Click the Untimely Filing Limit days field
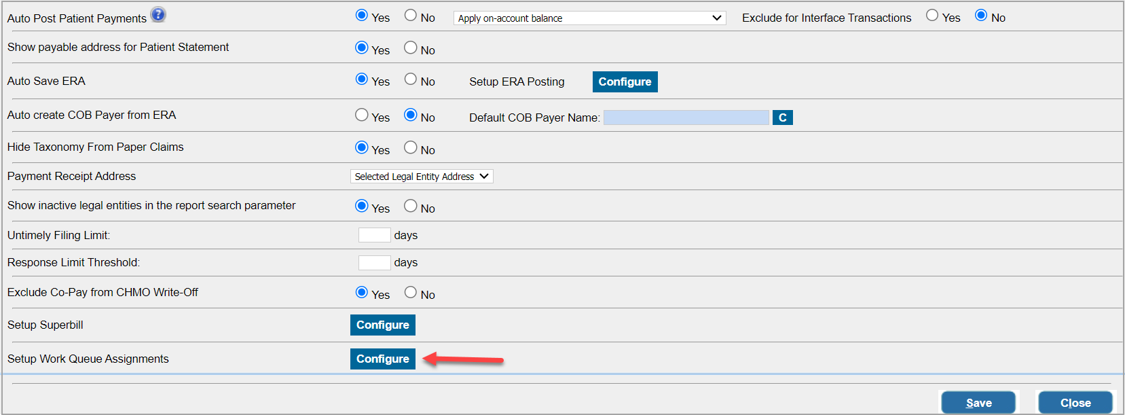This screenshot has width=1125, height=415. click(x=374, y=235)
